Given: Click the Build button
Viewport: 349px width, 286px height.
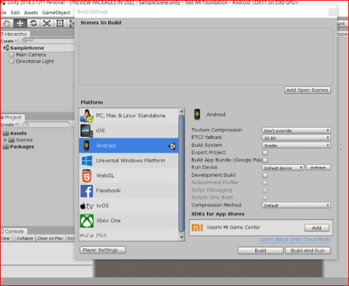Looking at the screenshot, I should [x=260, y=251].
